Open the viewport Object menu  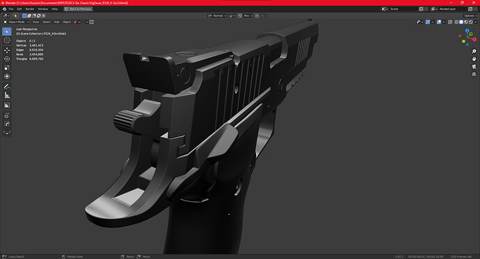(x=67, y=22)
